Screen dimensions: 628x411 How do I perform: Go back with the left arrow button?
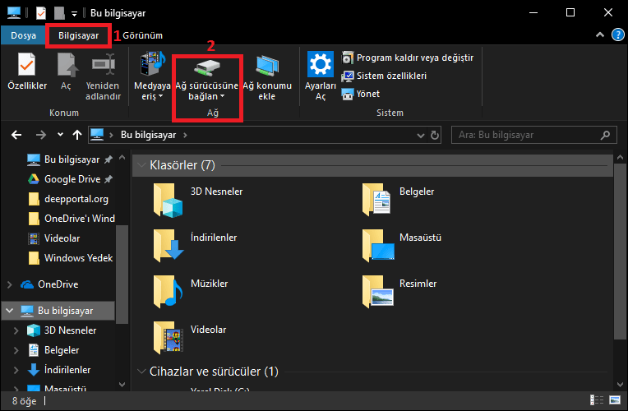16,135
